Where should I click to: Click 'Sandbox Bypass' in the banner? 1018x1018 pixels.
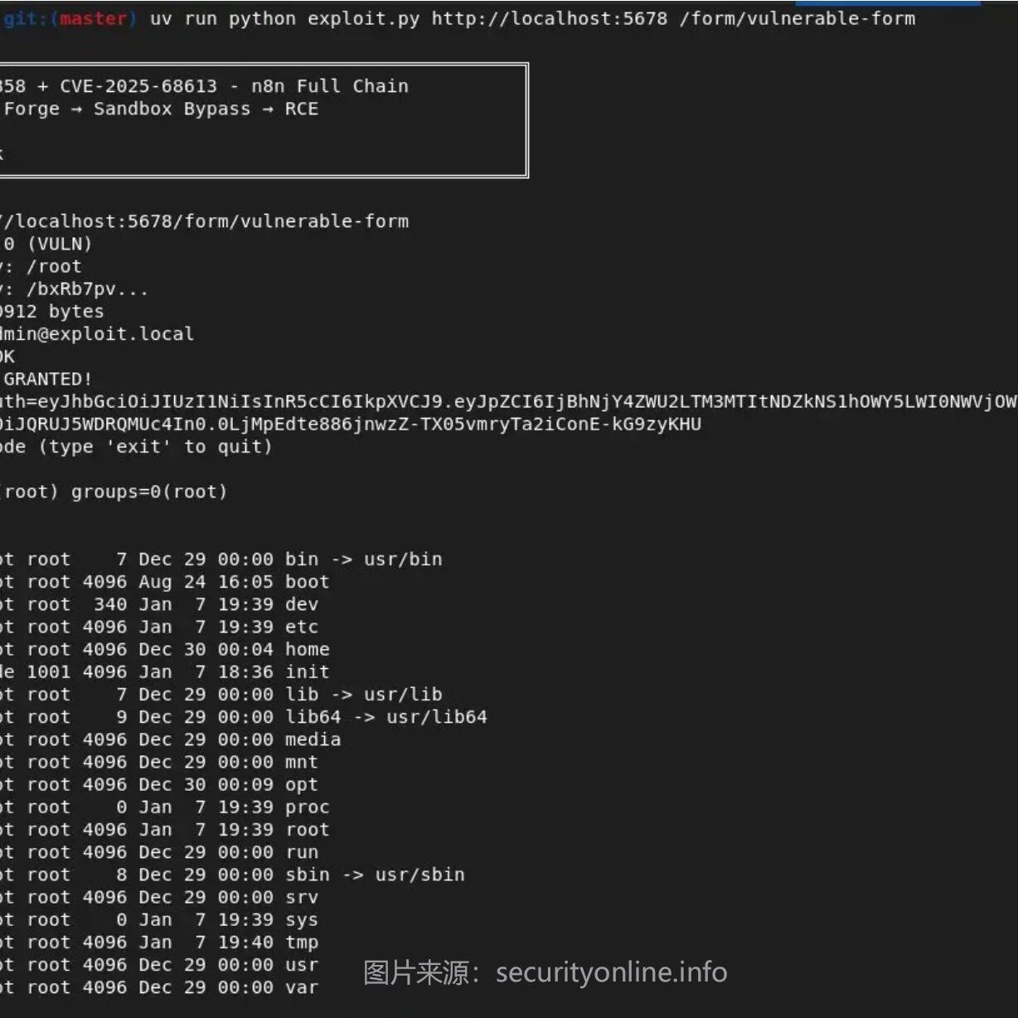[x=172, y=109]
